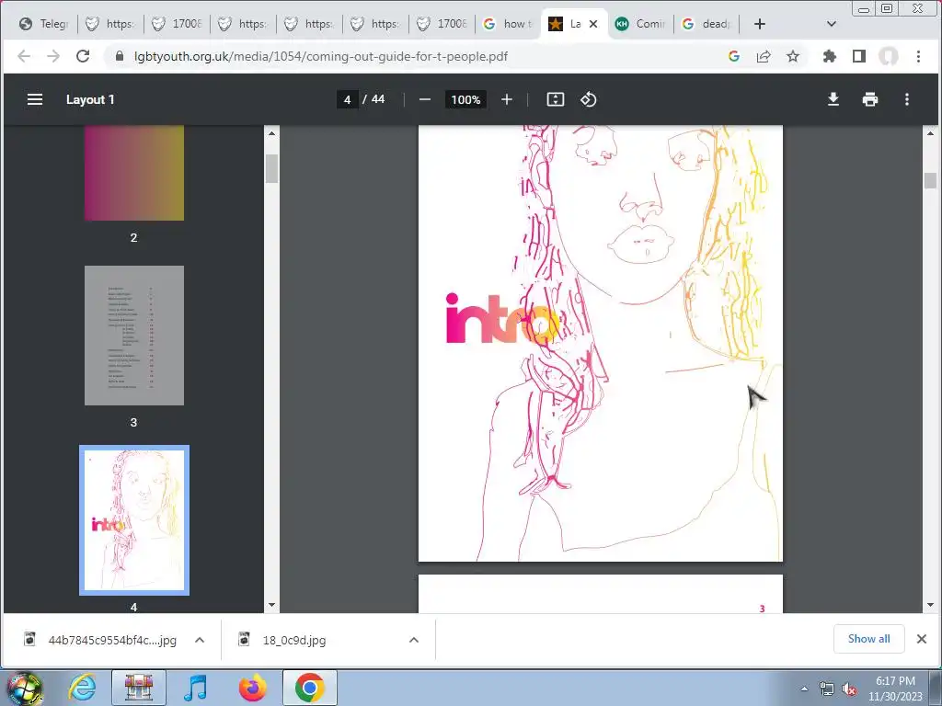
Task: Open the Windows Start menu
Action: coord(24,688)
